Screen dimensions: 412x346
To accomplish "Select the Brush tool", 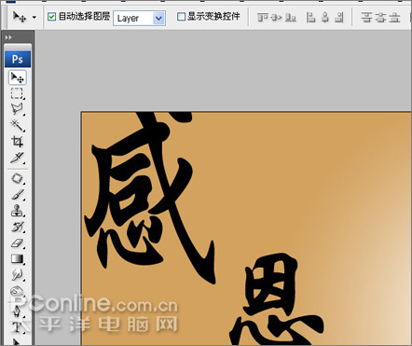I will pyautogui.click(x=17, y=195).
